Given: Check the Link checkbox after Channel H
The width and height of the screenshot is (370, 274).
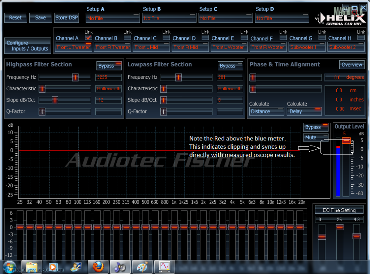Looking at the screenshot, I should click(x=361, y=38).
